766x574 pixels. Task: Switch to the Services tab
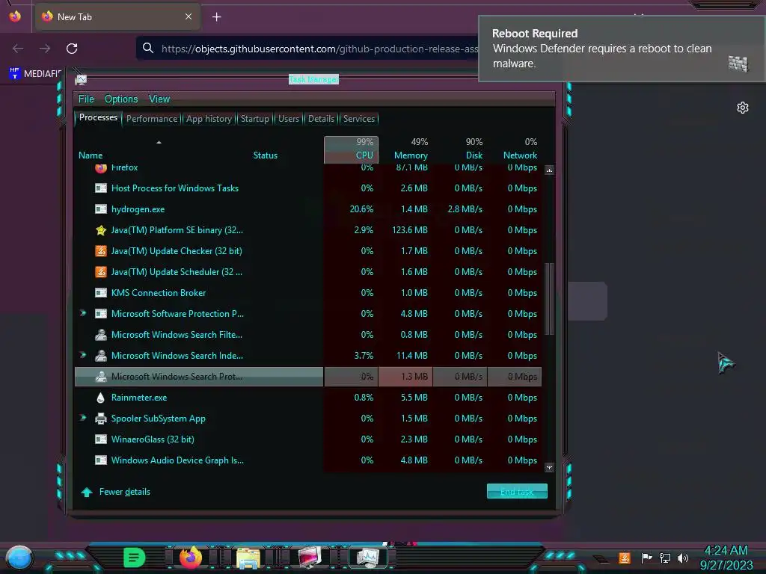(358, 119)
